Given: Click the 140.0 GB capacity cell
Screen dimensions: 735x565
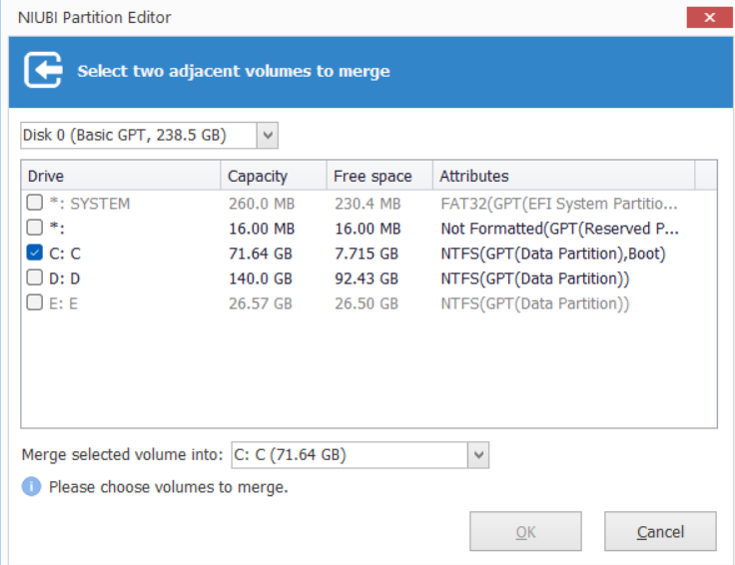Looking at the screenshot, I should 261,279.
